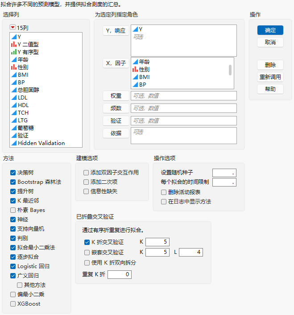The width and height of the screenshot is (294, 315).
Task: Click the Y icon in the Y,响应 role box
Action: coord(135,29)
